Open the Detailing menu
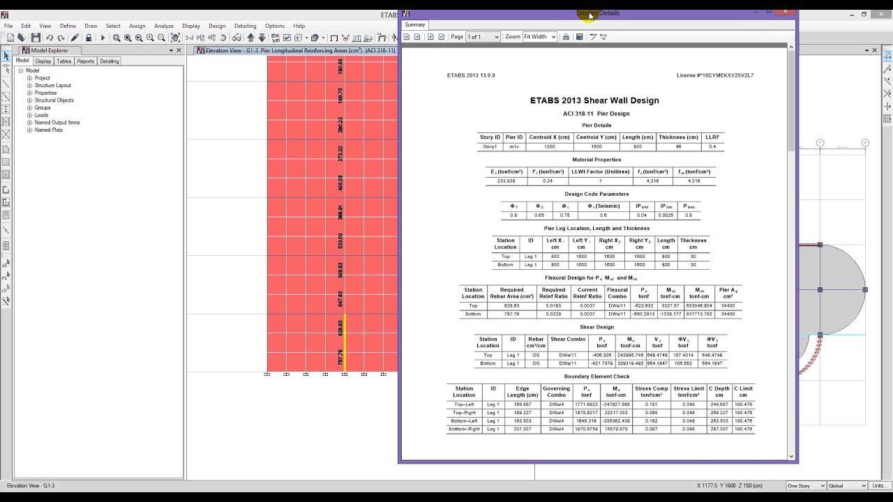The width and height of the screenshot is (893, 502). (x=245, y=26)
